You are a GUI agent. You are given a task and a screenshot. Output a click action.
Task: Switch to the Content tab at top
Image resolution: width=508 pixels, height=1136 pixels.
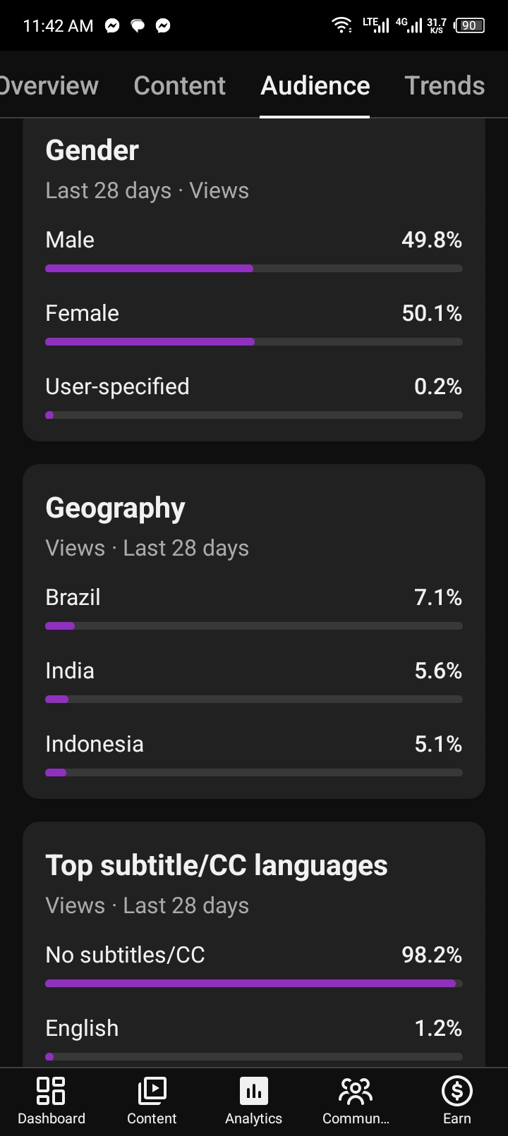point(180,85)
